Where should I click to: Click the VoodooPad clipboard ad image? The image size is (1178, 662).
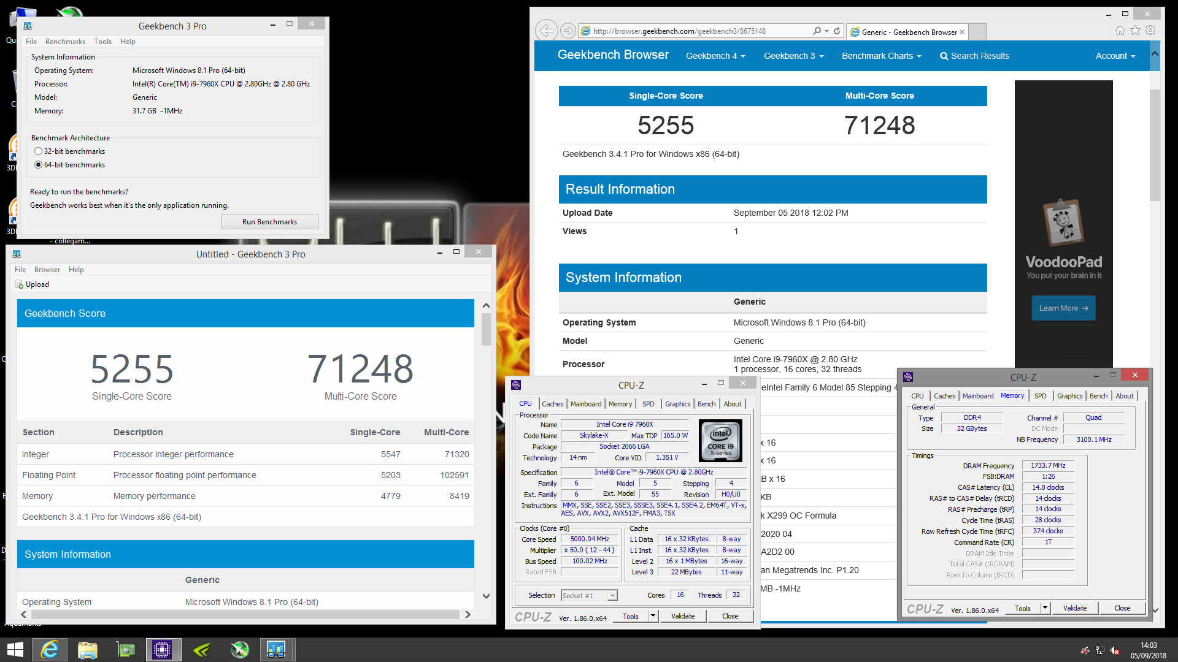tap(1064, 222)
